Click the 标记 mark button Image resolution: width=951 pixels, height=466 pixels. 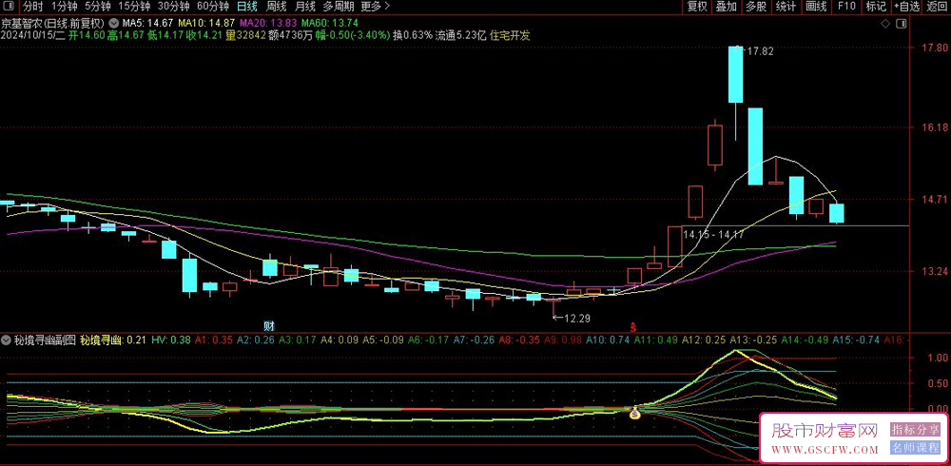(x=876, y=7)
